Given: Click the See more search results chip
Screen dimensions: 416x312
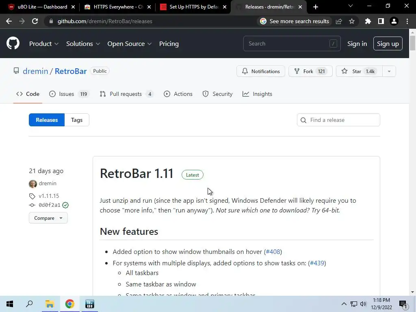Looking at the screenshot, I should pos(295,21).
